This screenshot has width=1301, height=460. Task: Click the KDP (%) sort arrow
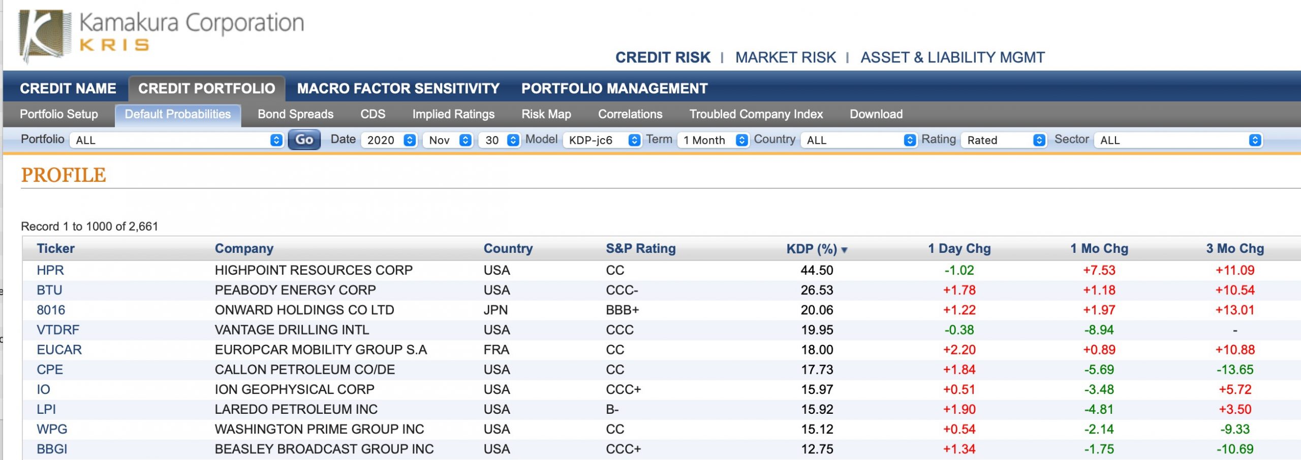coord(844,250)
